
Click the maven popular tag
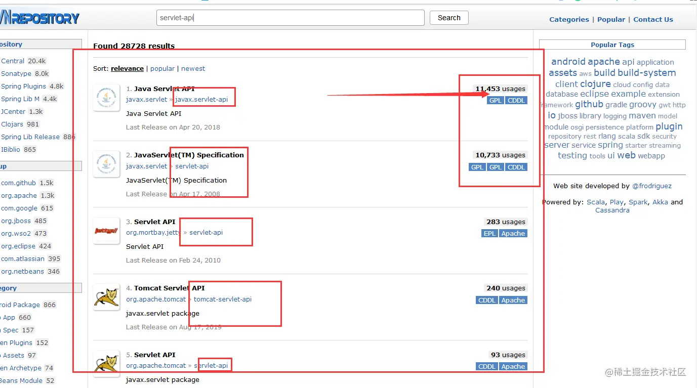[x=642, y=116]
